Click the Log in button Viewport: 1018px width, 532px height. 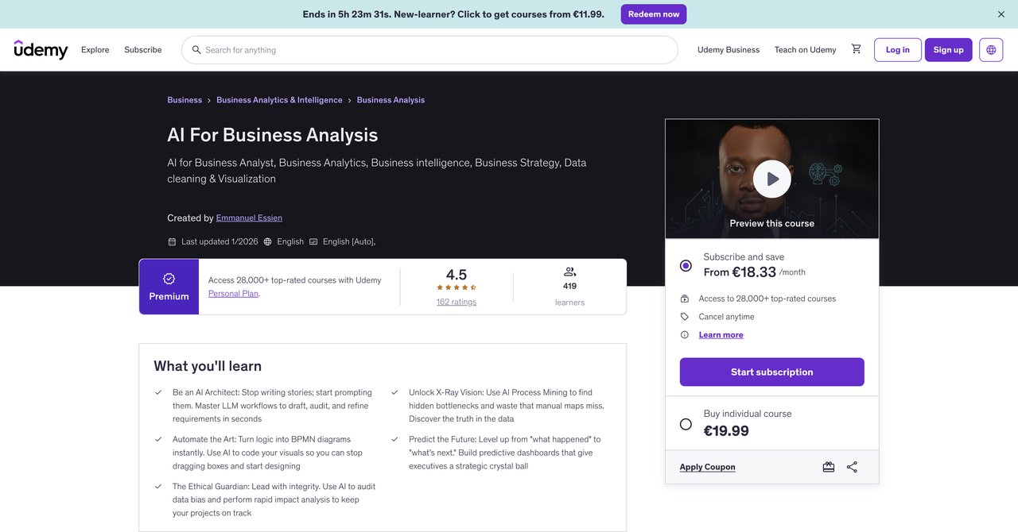pyautogui.click(x=898, y=50)
